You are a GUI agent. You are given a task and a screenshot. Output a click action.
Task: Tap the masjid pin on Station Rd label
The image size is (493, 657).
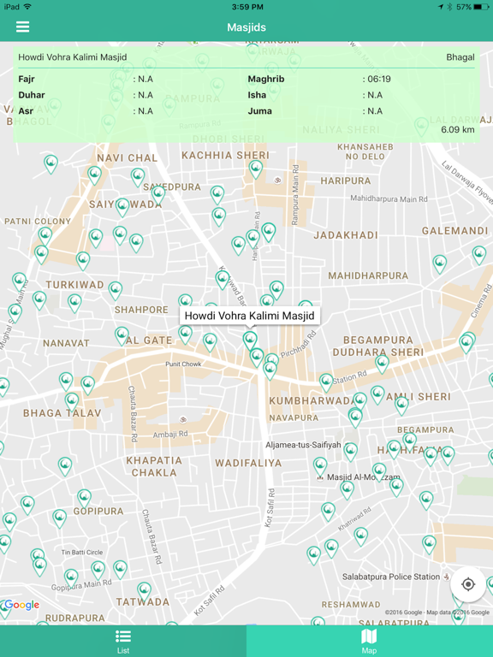326,383
